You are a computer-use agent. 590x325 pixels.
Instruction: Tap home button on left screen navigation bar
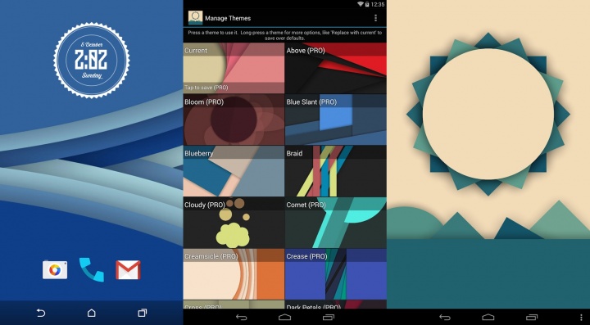[x=92, y=313]
